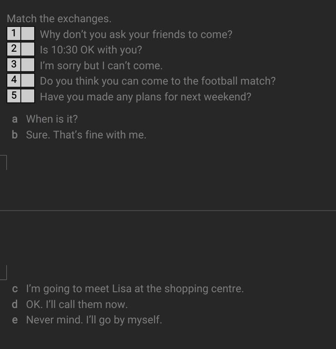Click the number 3 label box

(14, 65)
